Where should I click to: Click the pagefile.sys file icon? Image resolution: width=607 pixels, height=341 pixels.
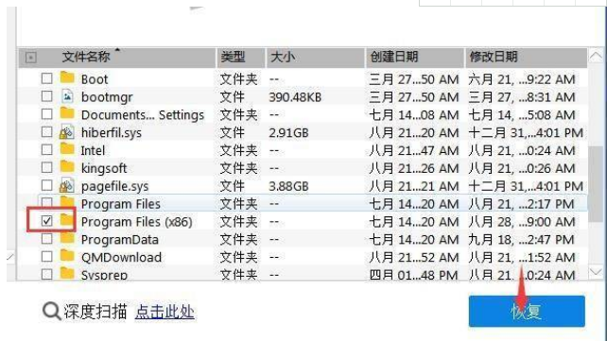click(66, 185)
